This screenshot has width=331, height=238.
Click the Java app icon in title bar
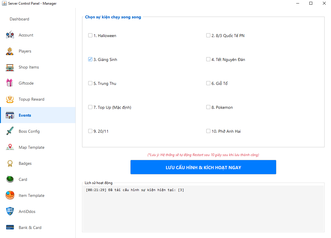click(4, 3)
